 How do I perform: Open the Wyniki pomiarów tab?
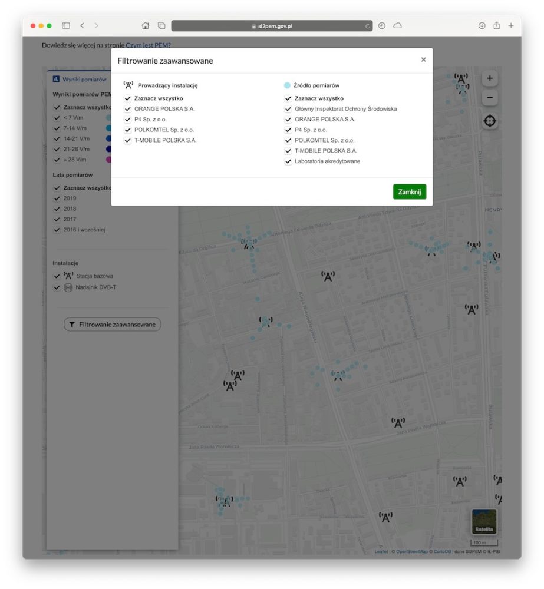click(80, 80)
